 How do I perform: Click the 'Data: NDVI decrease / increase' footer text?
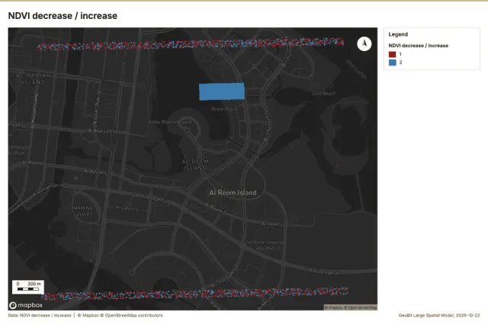(40, 315)
